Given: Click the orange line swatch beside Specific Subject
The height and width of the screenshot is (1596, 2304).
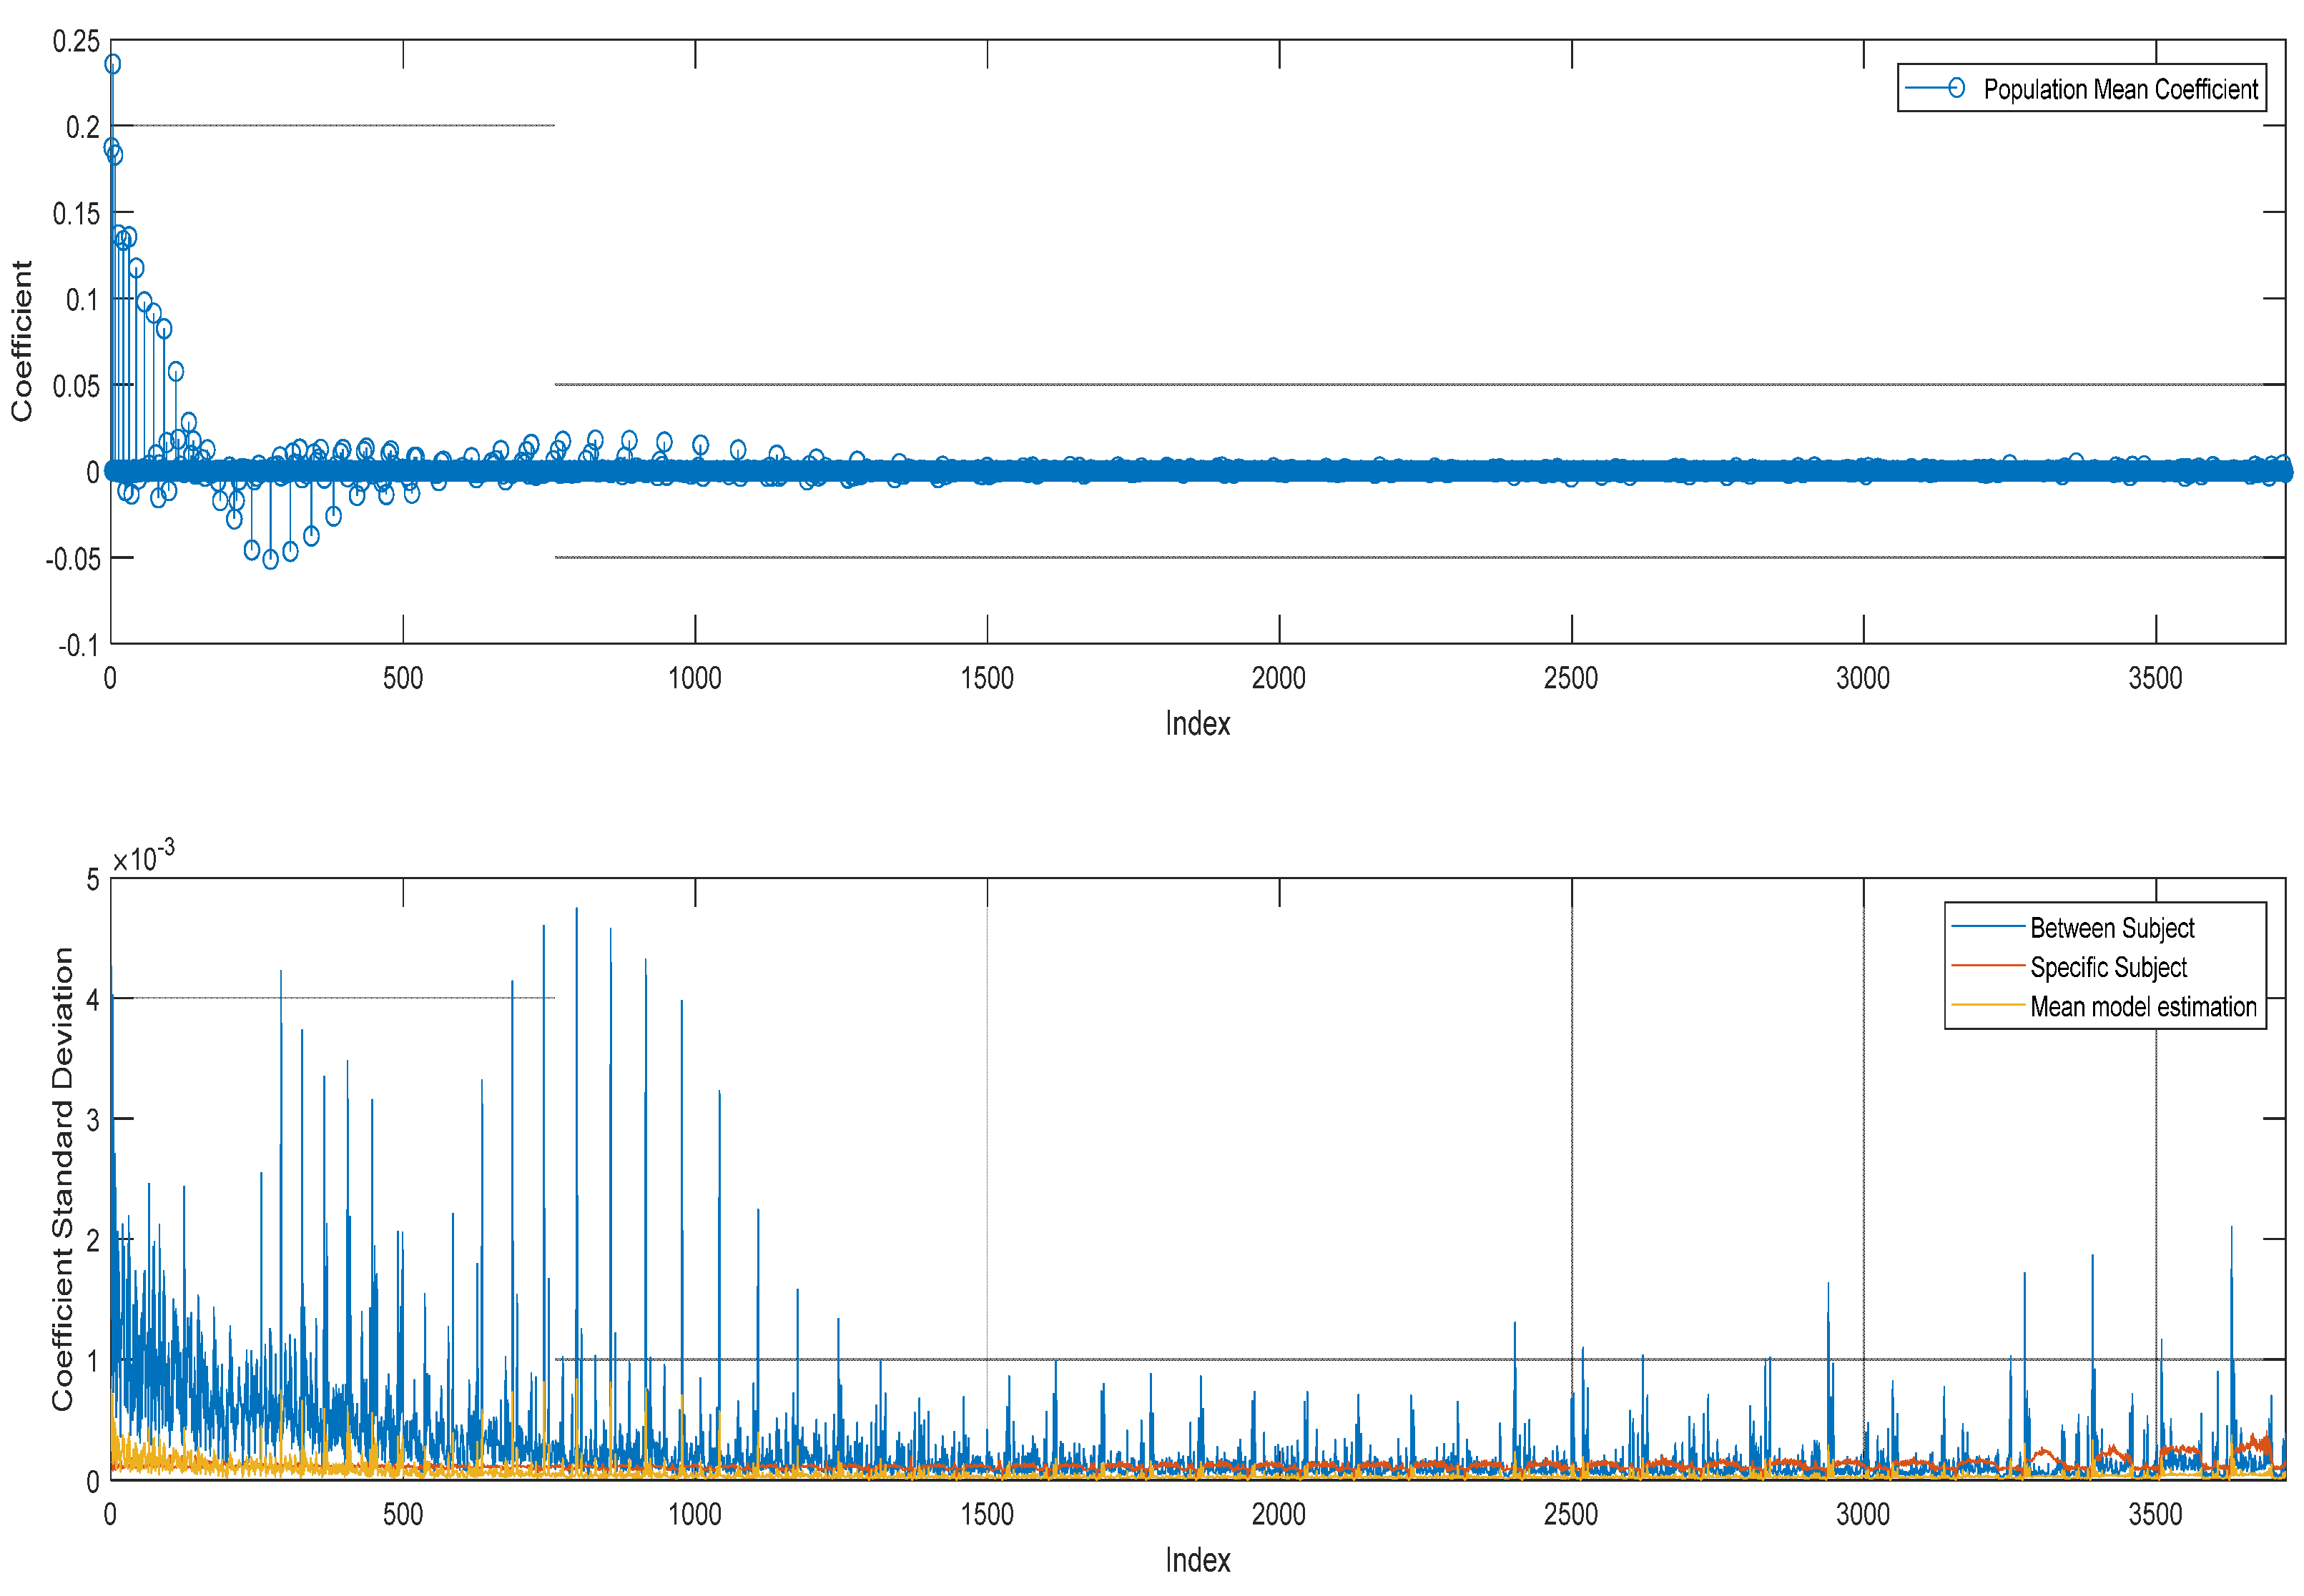Looking at the screenshot, I should click(x=1987, y=966).
